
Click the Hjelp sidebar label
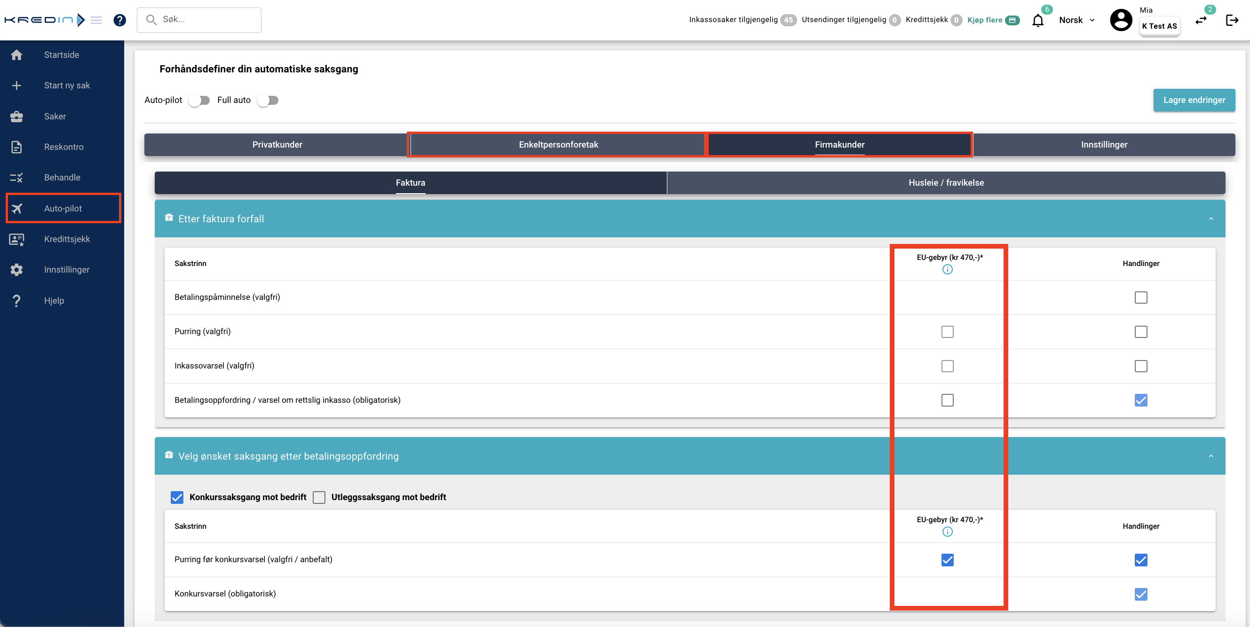54,301
